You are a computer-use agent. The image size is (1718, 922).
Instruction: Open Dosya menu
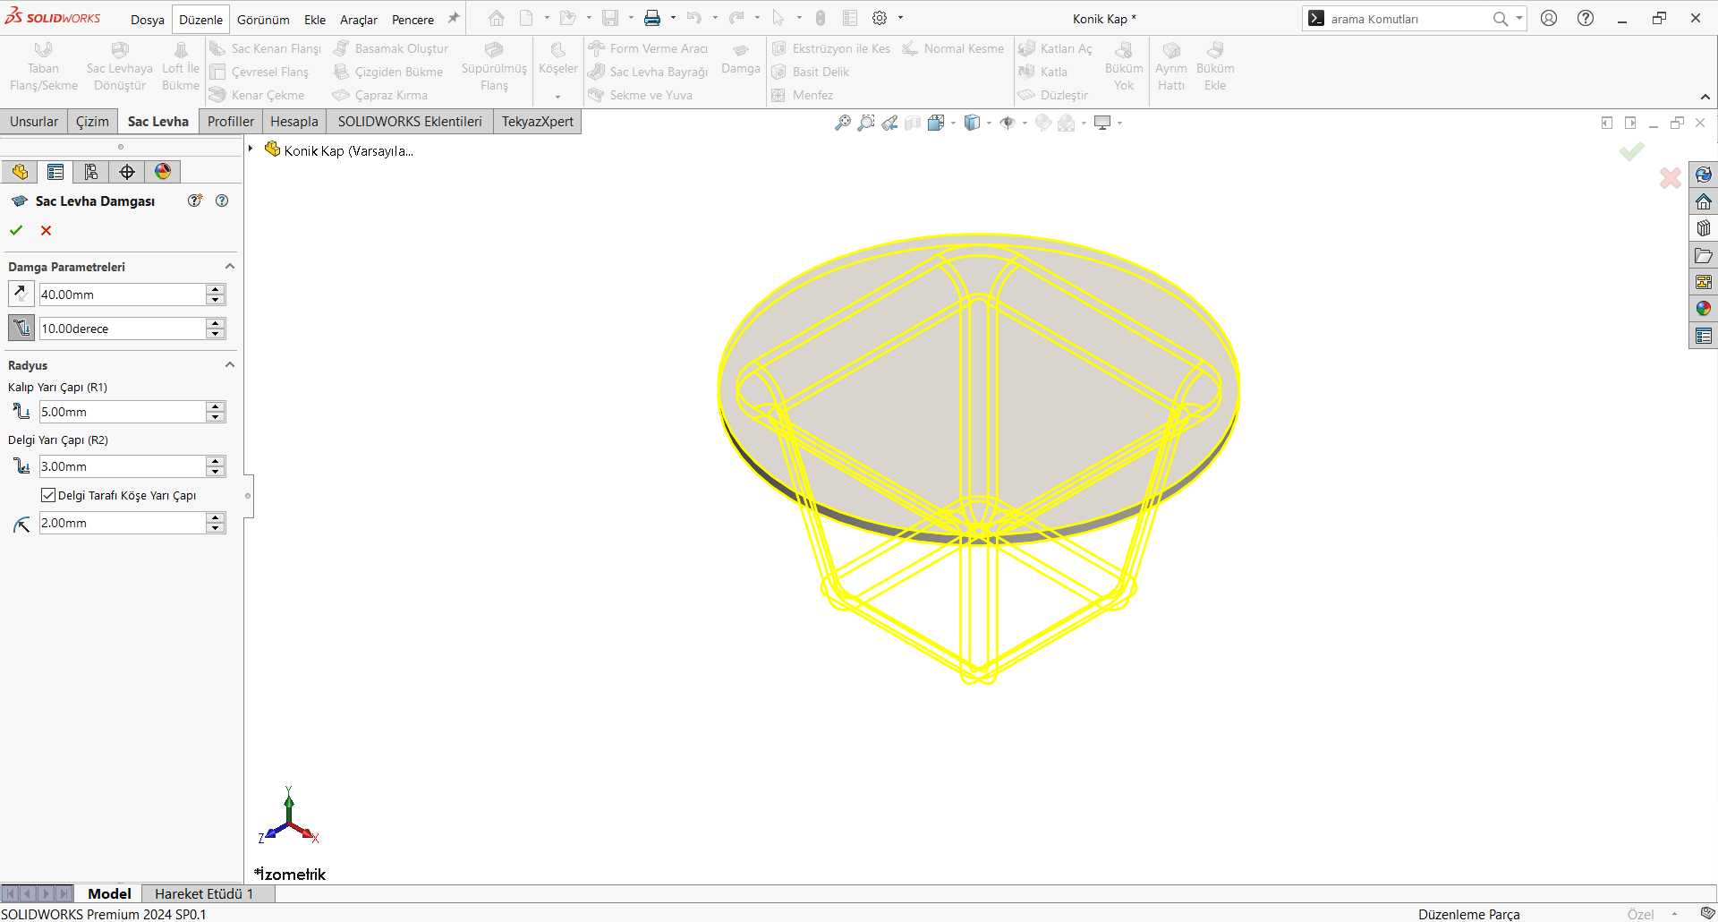pyautogui.click(x=148, y=19)
